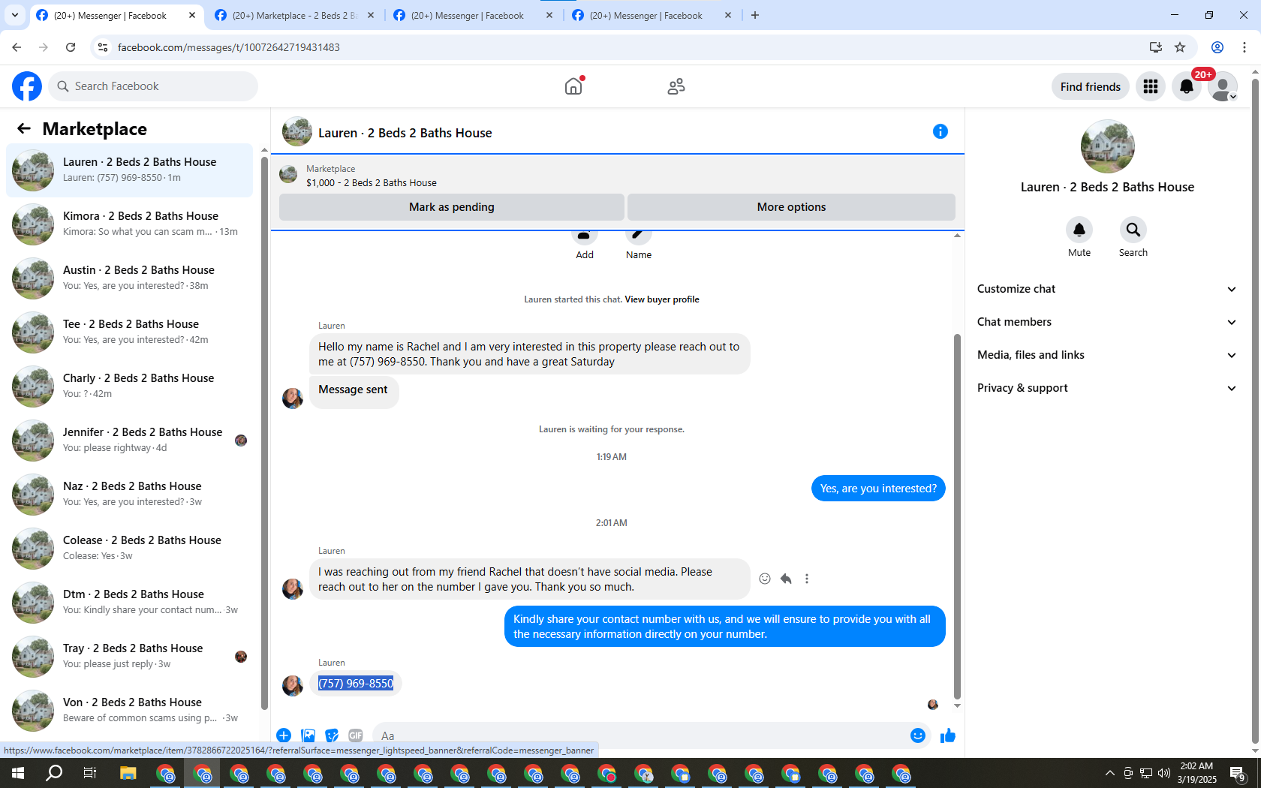Reply to Lauren's friend Rachel message
Viewport: 1261px width, 788px height.
pos(786,579)
